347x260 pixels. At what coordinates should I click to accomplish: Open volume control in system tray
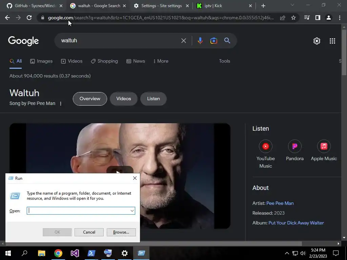(303, 253)
